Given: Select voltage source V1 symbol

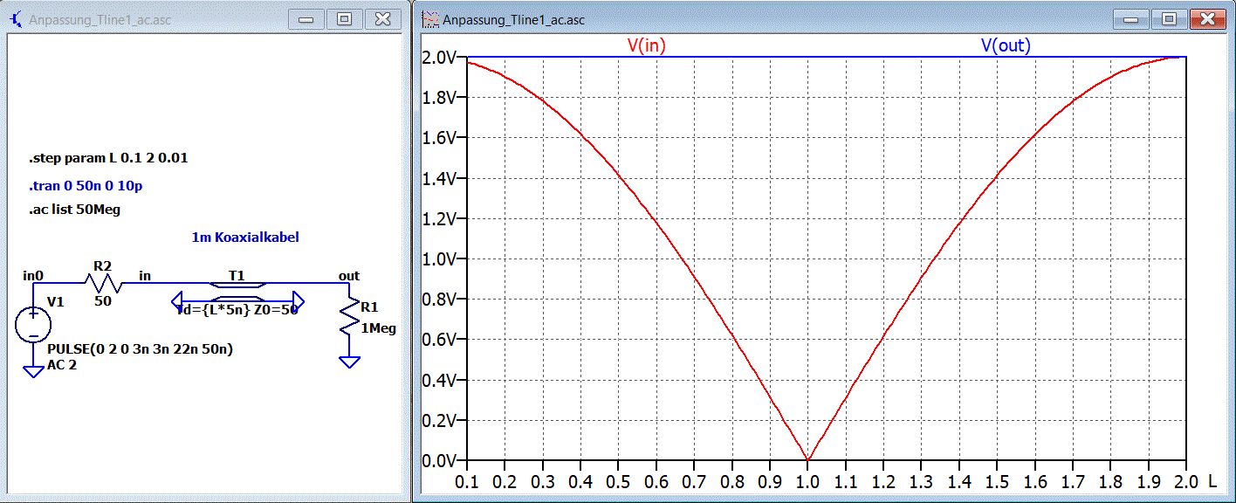Looking at the screenshot, I should point(33,326).
